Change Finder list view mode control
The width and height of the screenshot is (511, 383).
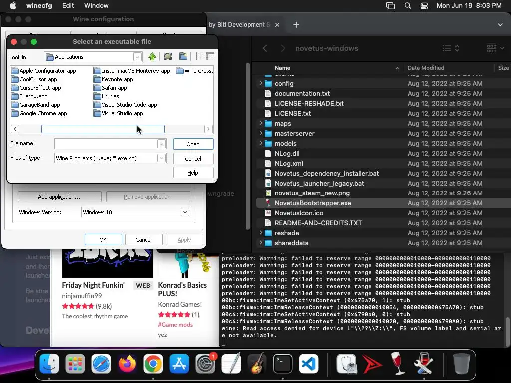(x=451, y=48)
